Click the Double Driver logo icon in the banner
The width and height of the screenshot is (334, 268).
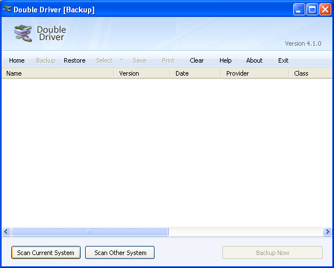(x=23, y=33)
